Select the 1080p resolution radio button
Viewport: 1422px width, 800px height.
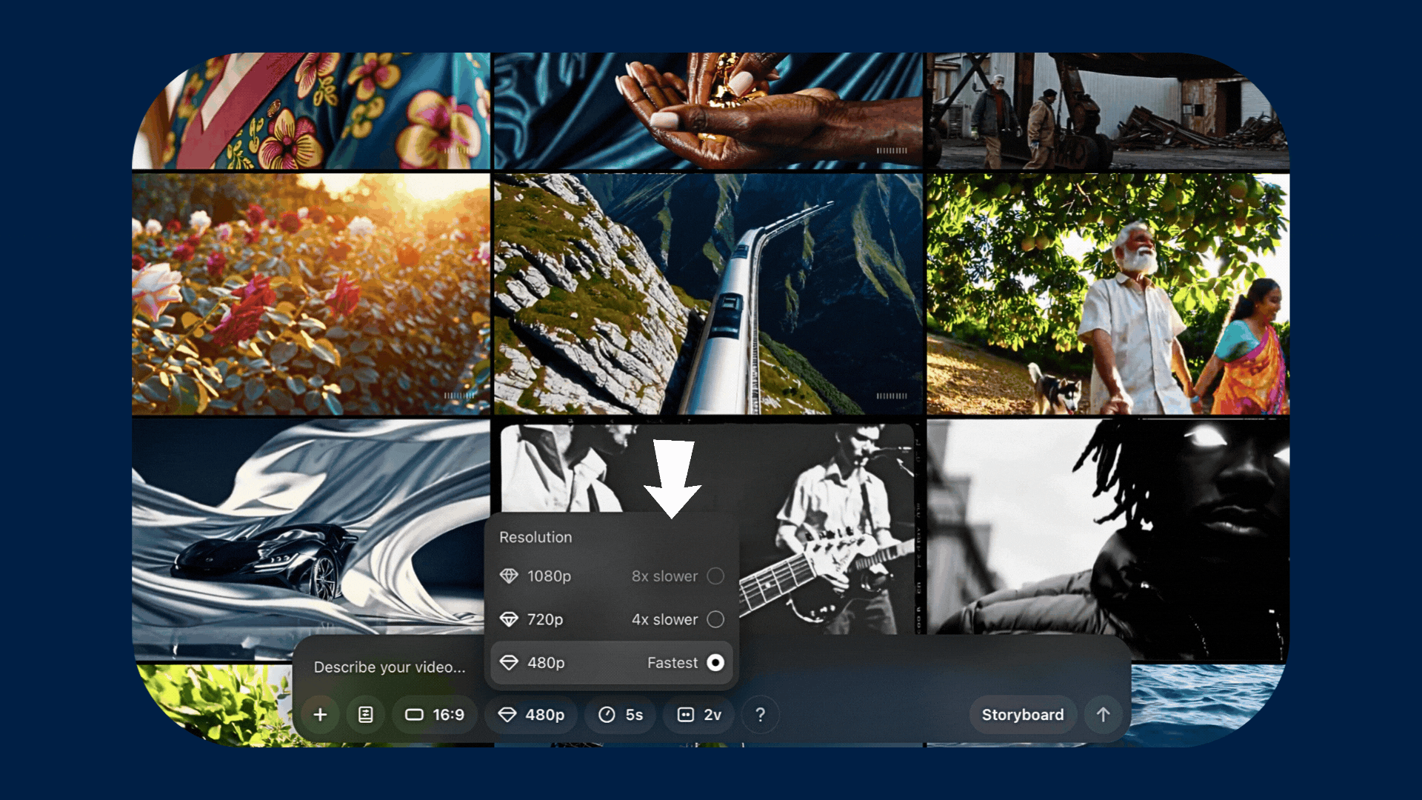pyautogui.click(x=715, y=576)
